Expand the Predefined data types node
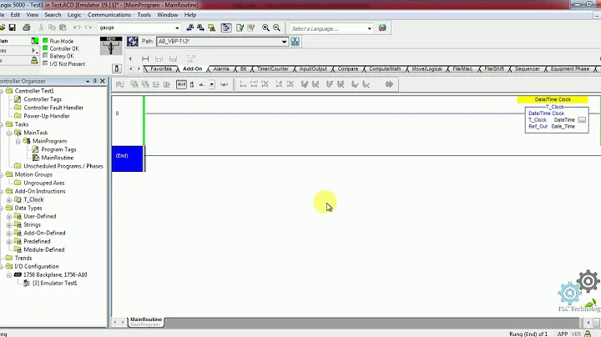 (9, 242)
